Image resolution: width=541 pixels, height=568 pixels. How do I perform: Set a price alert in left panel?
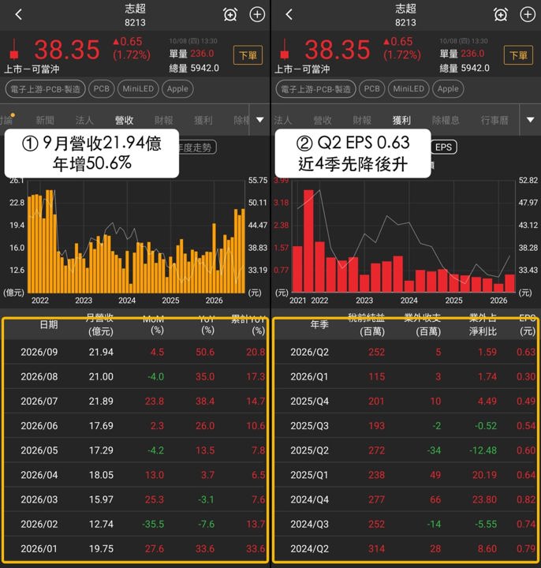coord(230,14)
